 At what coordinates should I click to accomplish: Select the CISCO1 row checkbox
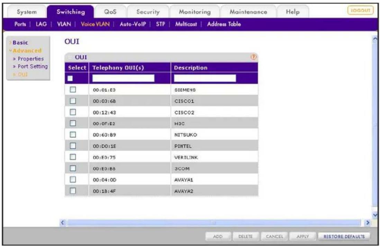tap(73, 101)
